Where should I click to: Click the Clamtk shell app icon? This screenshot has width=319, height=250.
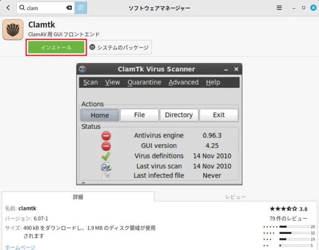[13, 30]
